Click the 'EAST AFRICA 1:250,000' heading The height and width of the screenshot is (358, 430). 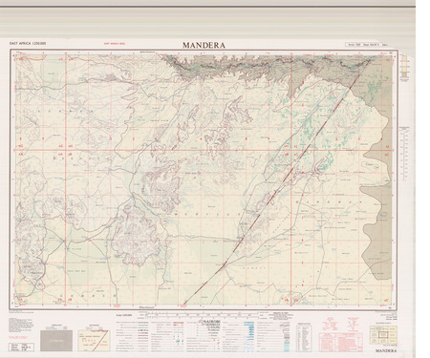point(28,43)
